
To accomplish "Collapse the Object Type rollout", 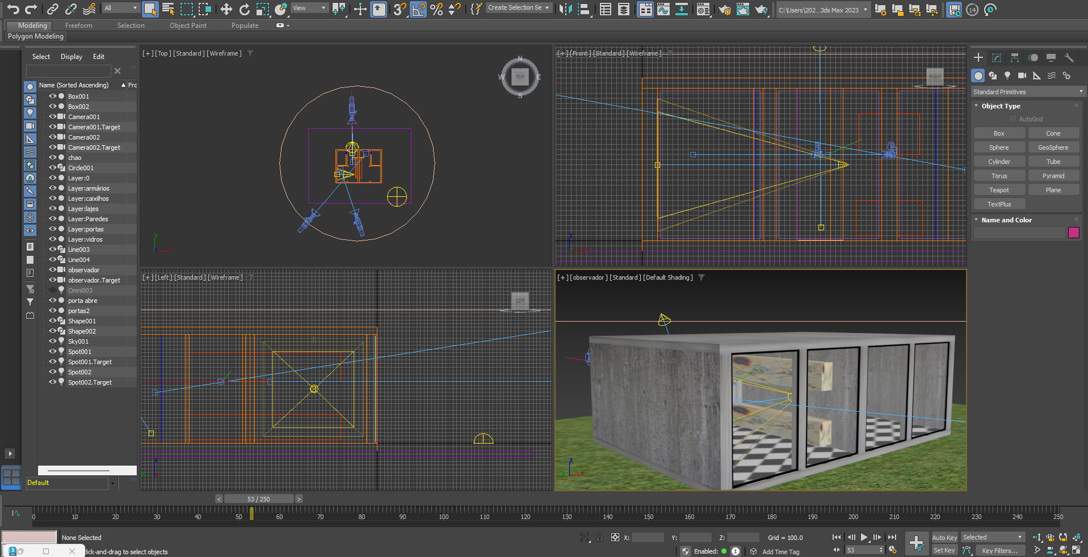I will pyautogui.click(x=1001, y=106).
